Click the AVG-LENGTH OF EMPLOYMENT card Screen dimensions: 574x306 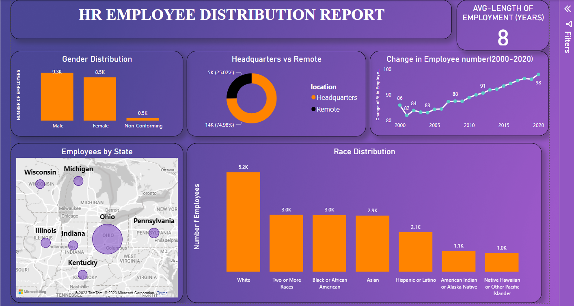pyautogui.click(x=503, y=25)
